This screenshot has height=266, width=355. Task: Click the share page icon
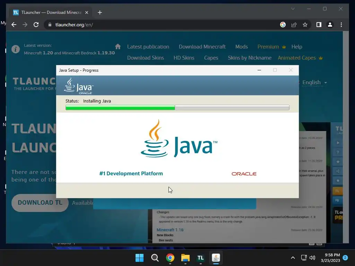pos(294,25)
